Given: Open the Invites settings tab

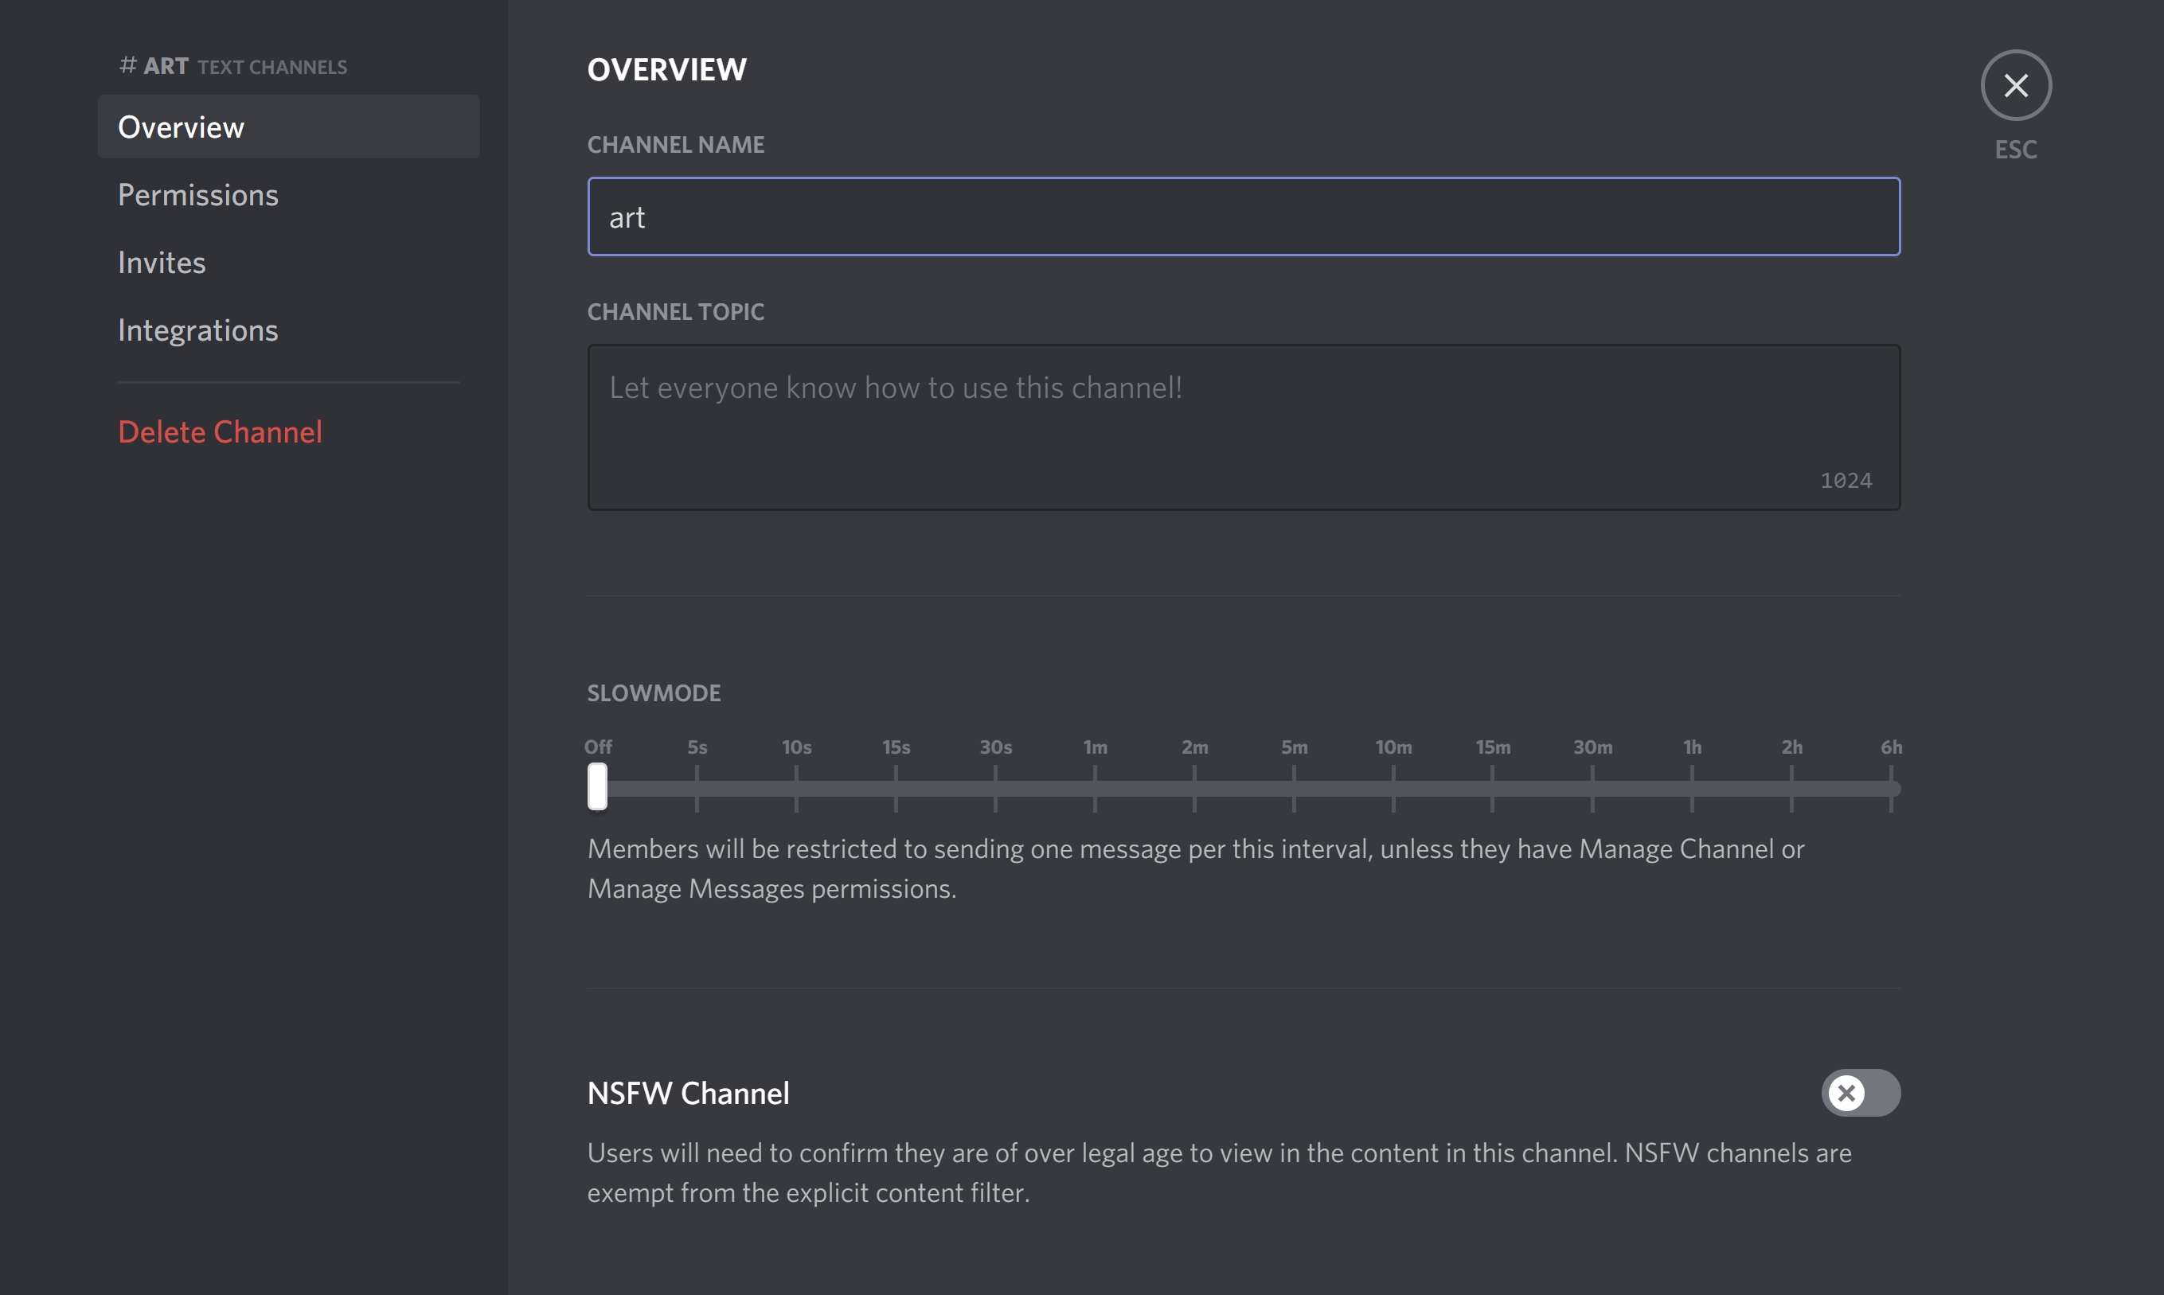Looking at the screenshot, I should (289, 263).
